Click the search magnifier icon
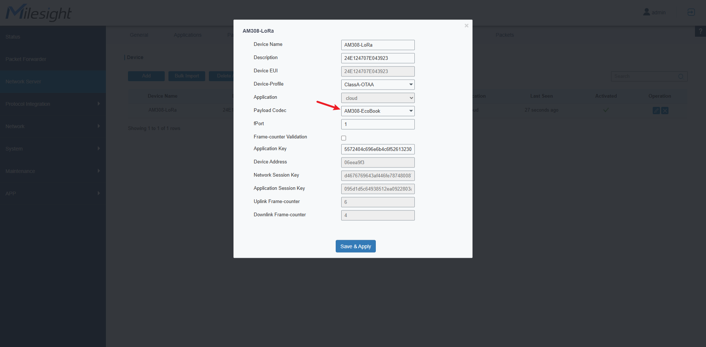This screenshot has width=706, height=347. 681,76
